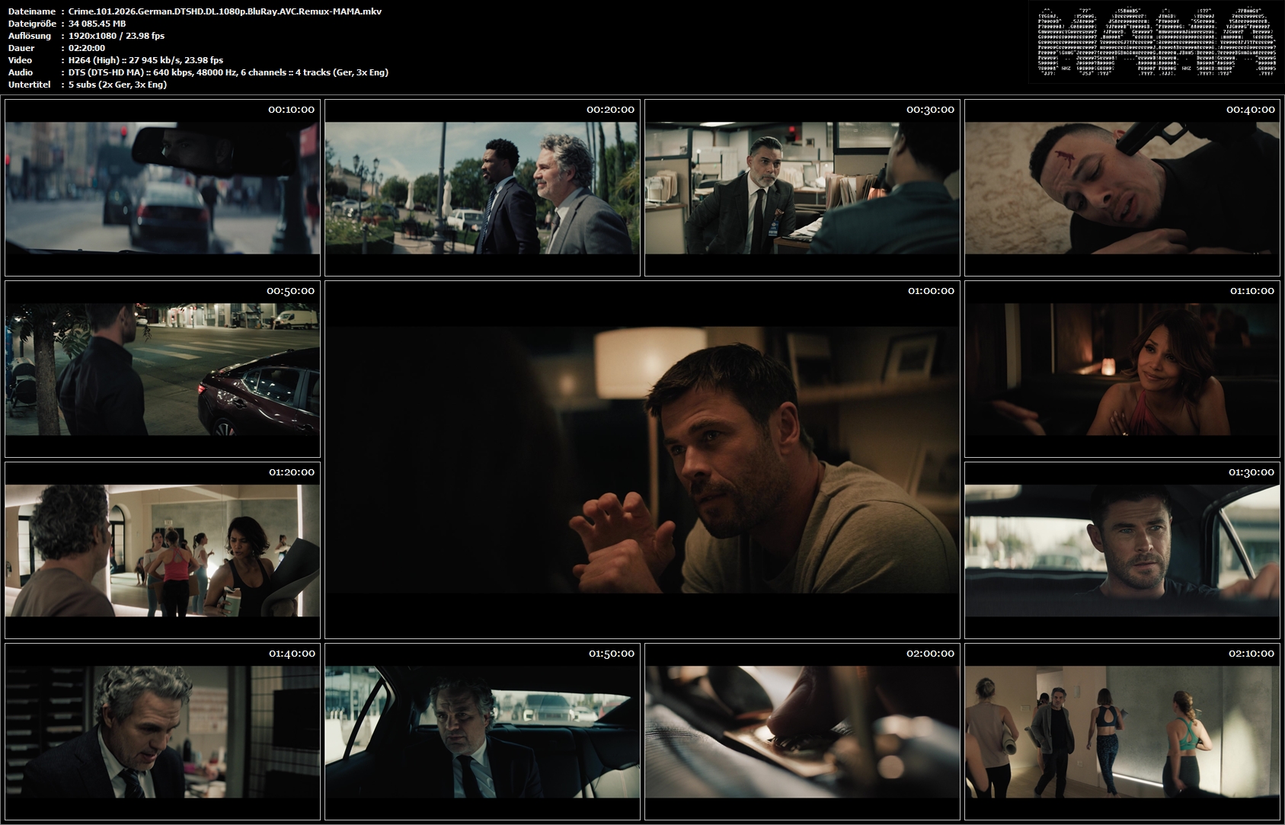Click the 02:10:00 hallway women thumbnail
Image resolution: width=1285 pixels, height=825 pixels.
(x=1122, y=731)
